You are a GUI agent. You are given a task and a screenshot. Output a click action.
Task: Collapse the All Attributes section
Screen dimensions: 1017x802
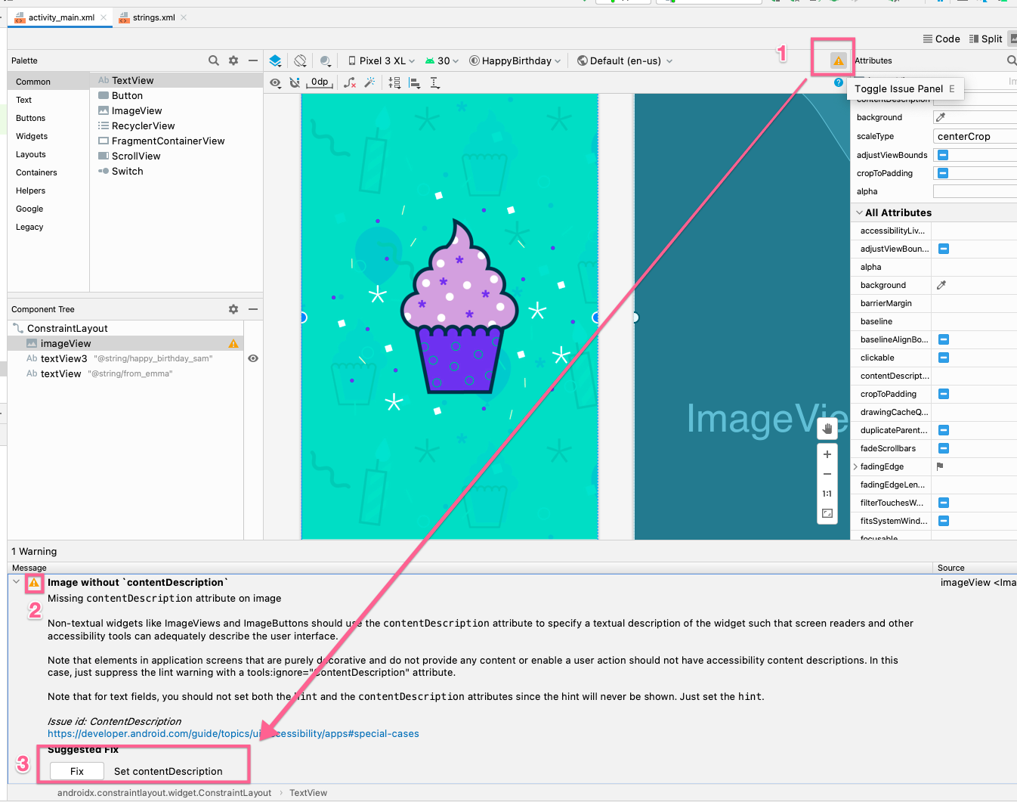click(x=859, y=212)
